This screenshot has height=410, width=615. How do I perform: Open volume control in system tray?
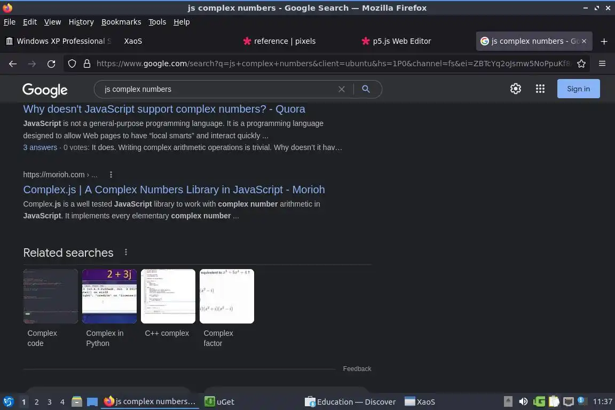[x=523, y=401]
